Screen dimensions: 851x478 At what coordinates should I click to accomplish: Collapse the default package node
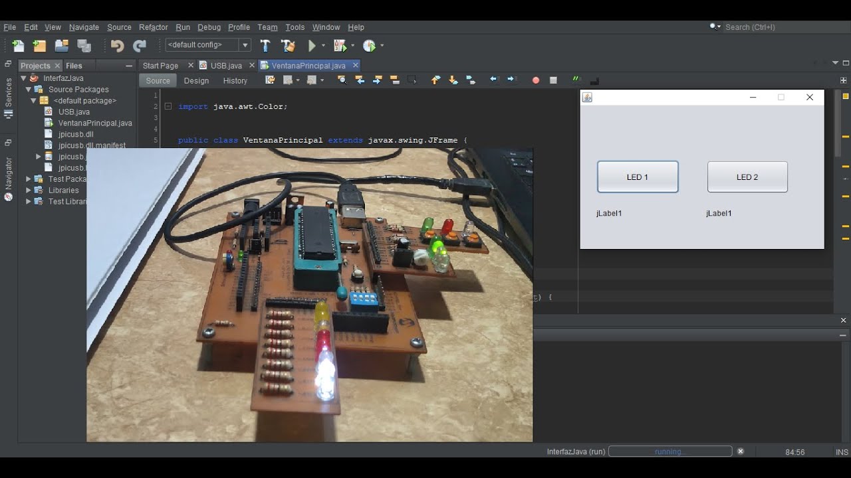(x=33, y=101)
